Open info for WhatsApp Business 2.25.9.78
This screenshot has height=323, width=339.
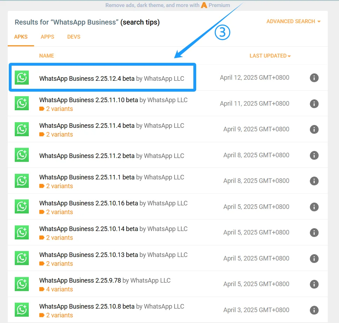click(314, 284)
